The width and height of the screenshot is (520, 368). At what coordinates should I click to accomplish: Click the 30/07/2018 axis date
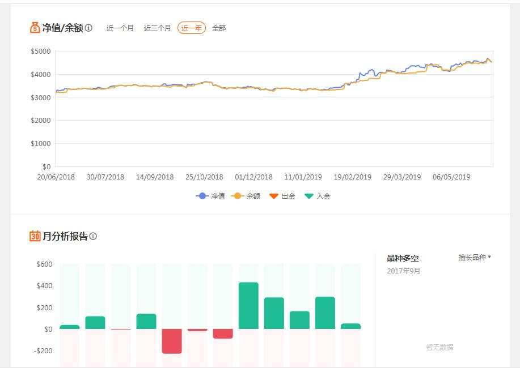(105, 177)
